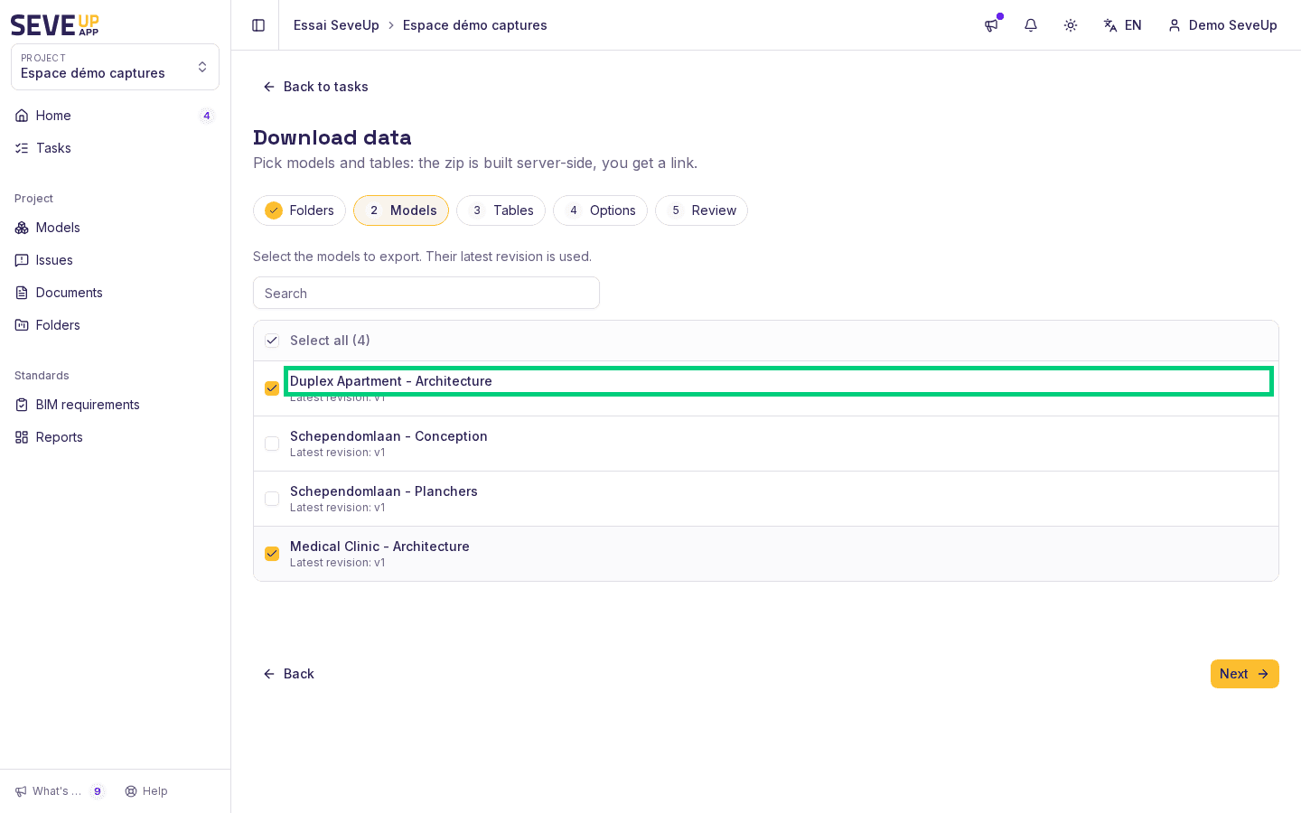Open the Demo SeveUp user menu
Viewport: 1301px width, 813px height.
click(1222, 25)
